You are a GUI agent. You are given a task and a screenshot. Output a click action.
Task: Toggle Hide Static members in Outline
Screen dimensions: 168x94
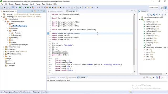156,15
